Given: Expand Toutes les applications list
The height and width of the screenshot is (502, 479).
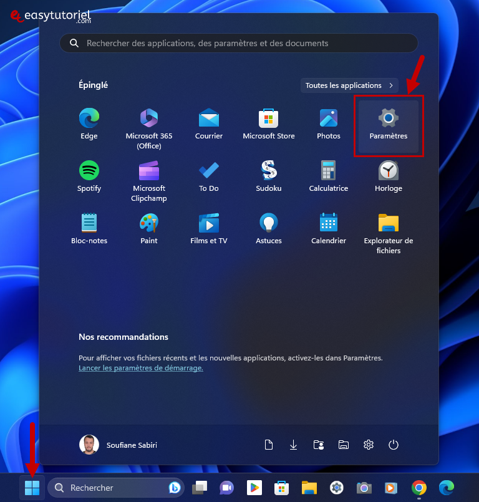Looking at the screenshot, I should tap(349, 85).
